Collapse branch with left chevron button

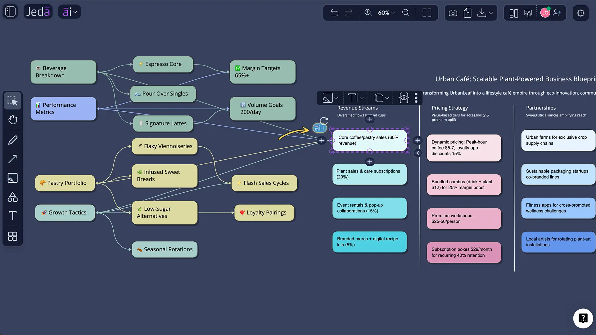click(x=418, y=153)
